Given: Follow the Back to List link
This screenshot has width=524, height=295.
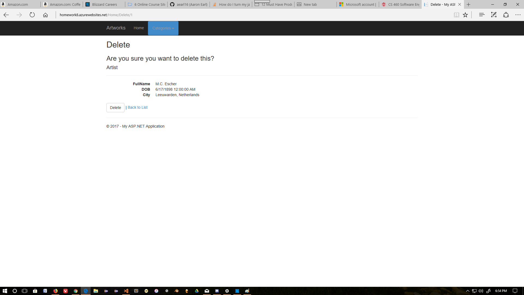Looking at the screenshot, I should pyautogui.click(x=138, y=107).
